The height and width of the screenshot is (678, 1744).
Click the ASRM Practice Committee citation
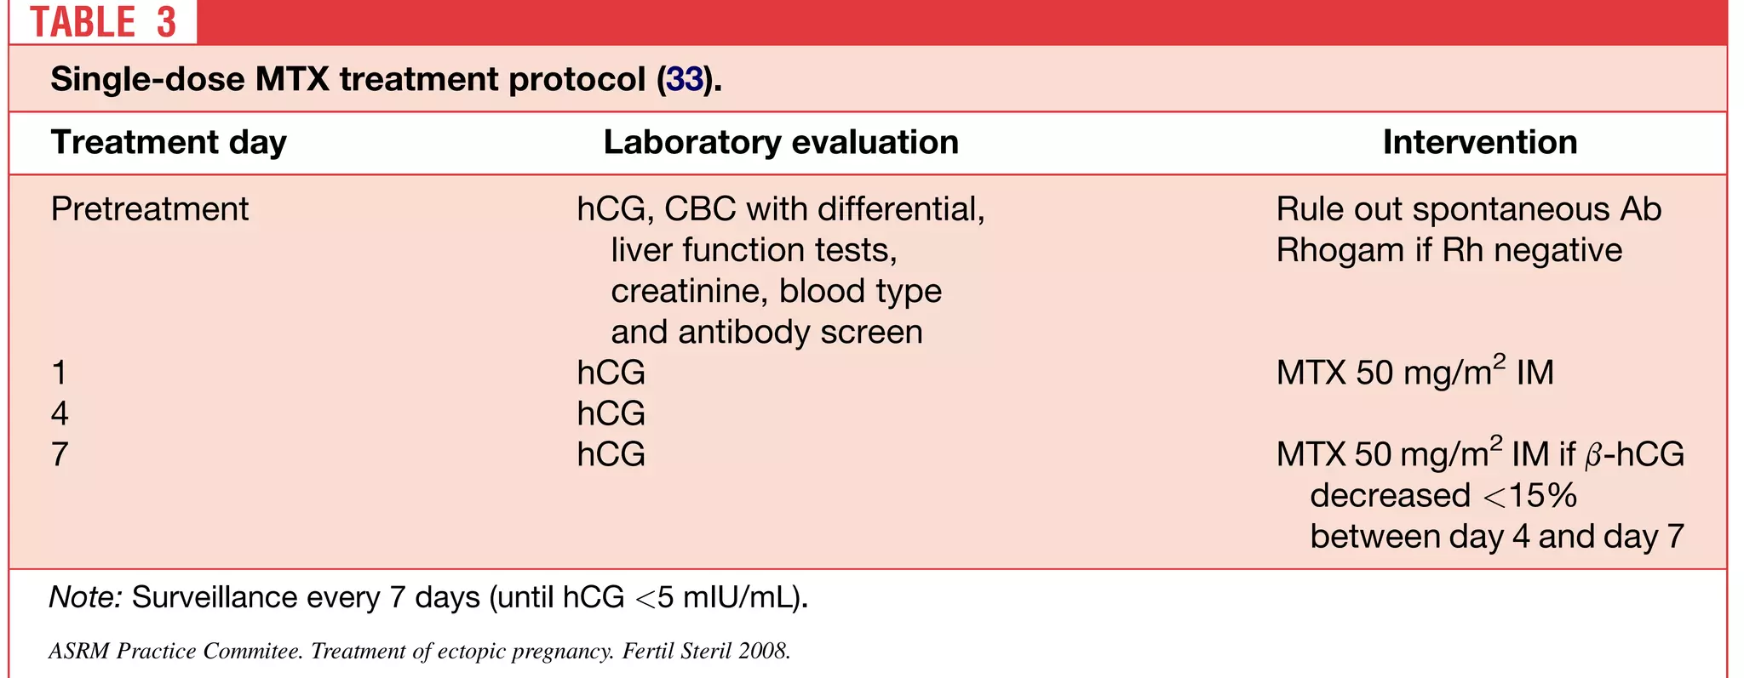pyautogui.click(x=420, y=652)
